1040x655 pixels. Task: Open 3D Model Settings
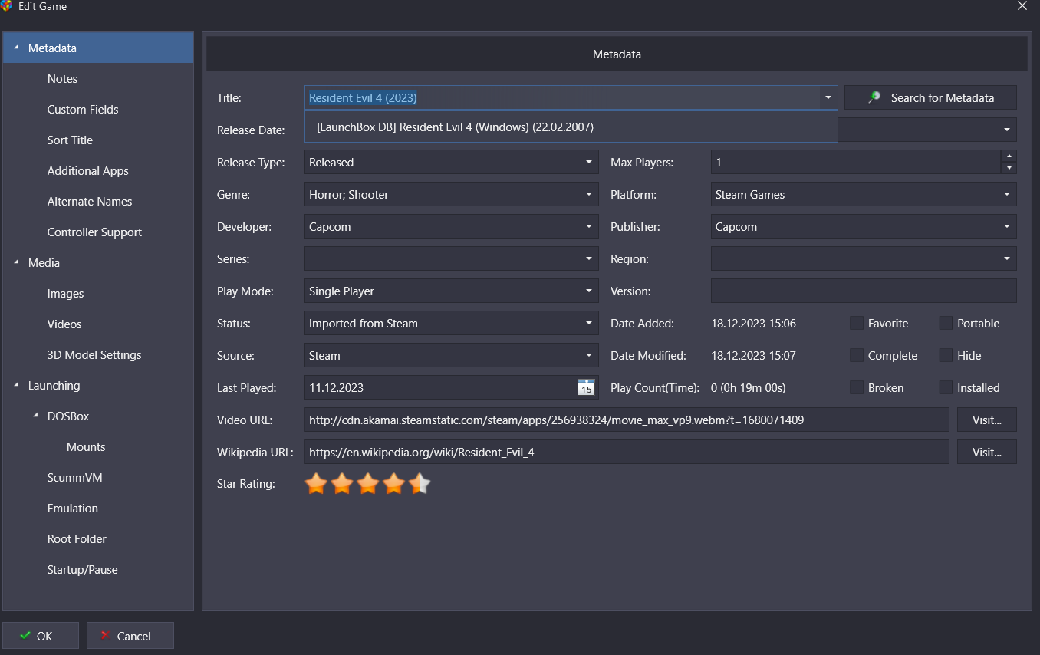point(94,355)
